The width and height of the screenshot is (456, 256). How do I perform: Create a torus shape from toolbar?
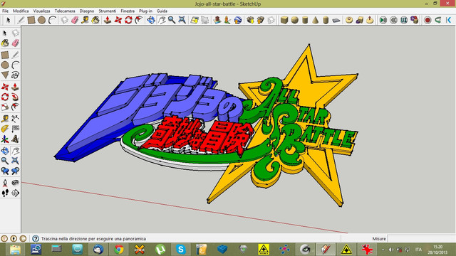[x=349, y=20]
